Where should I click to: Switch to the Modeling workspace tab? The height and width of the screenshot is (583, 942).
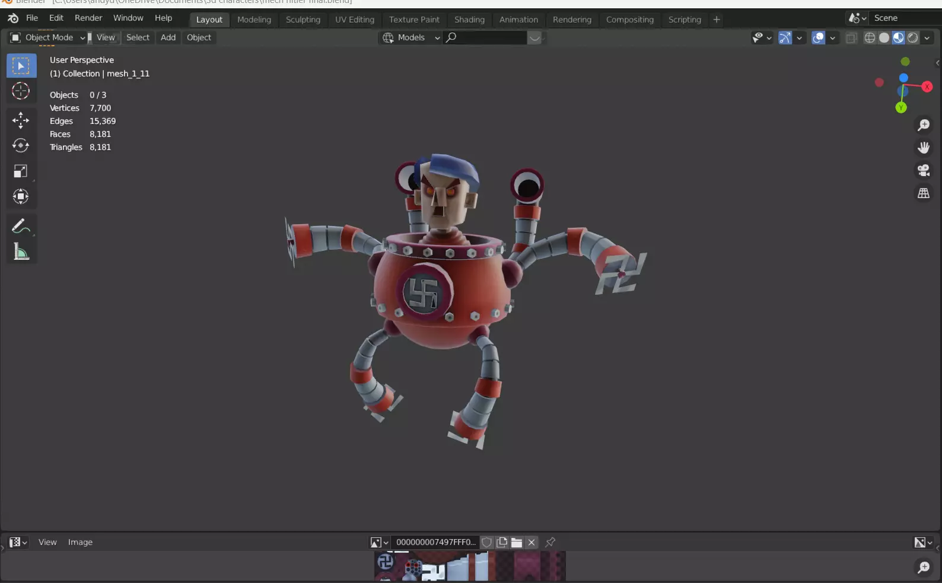tap(254, 20)
